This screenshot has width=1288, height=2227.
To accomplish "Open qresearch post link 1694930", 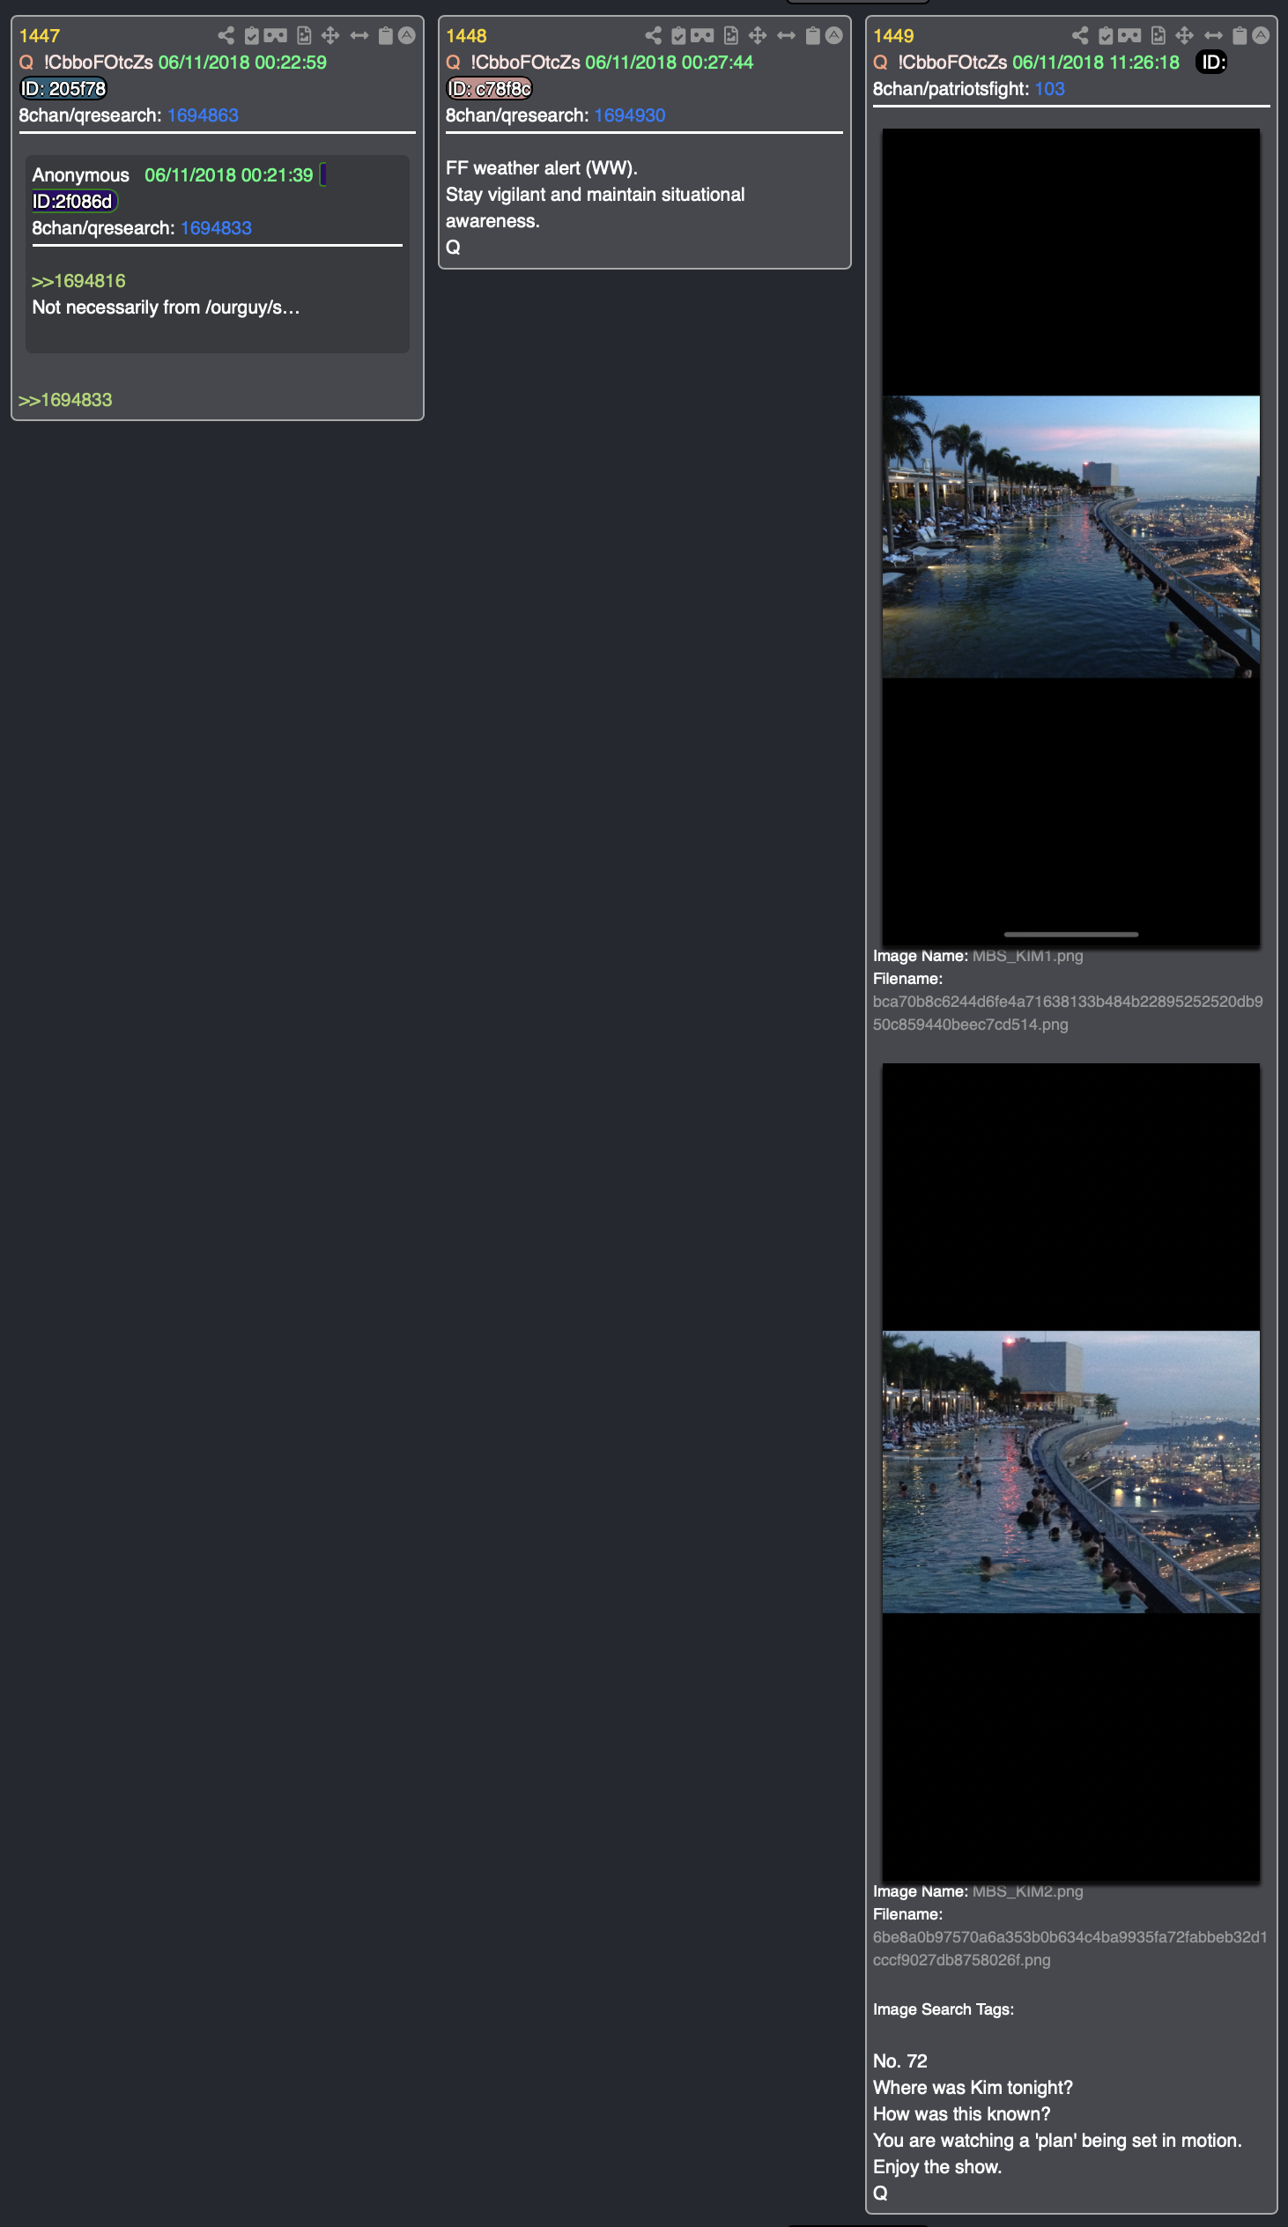I will pos(629,115).
